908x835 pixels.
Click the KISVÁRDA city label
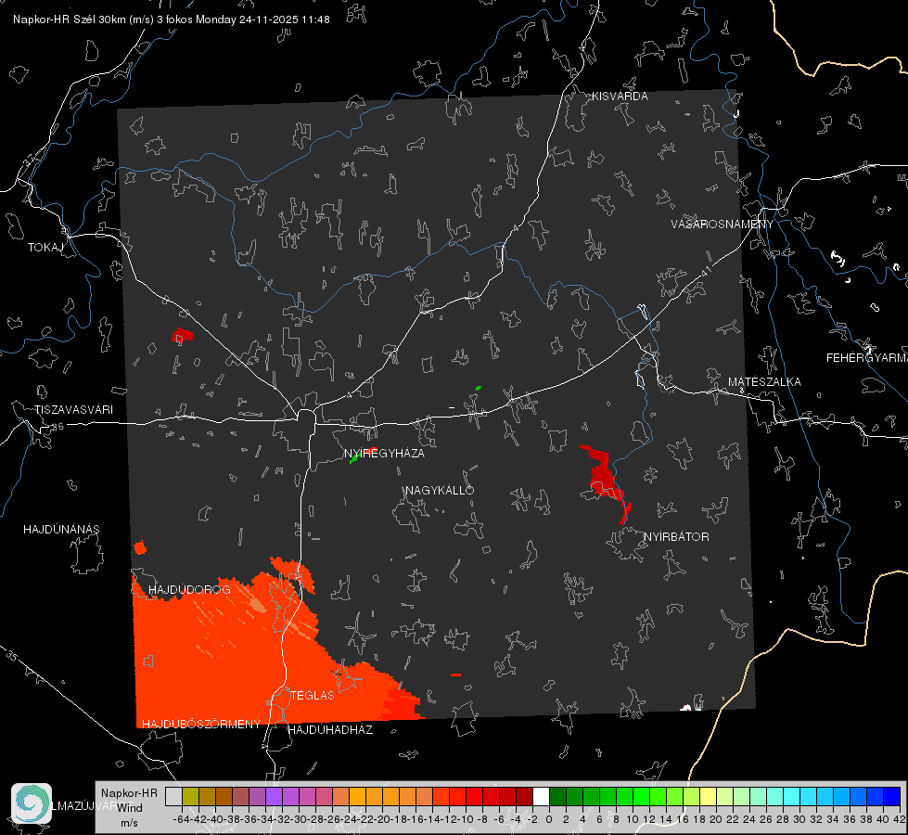coord(620,96)
